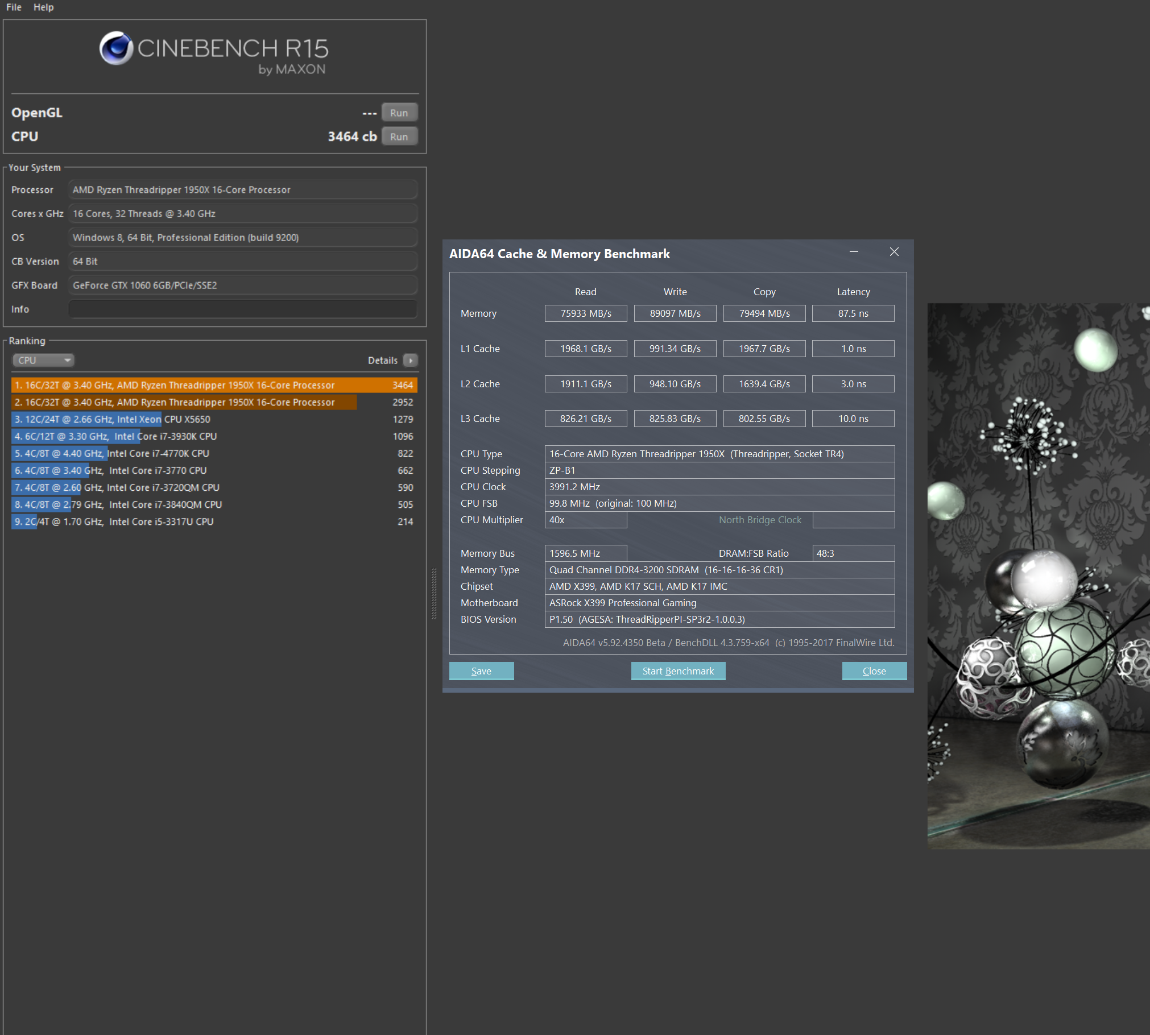Select the Intel Core i5-3317U ranking row
This screenshot has width=1150, height=1035.
pyautogui.click(x=214, y=521)
